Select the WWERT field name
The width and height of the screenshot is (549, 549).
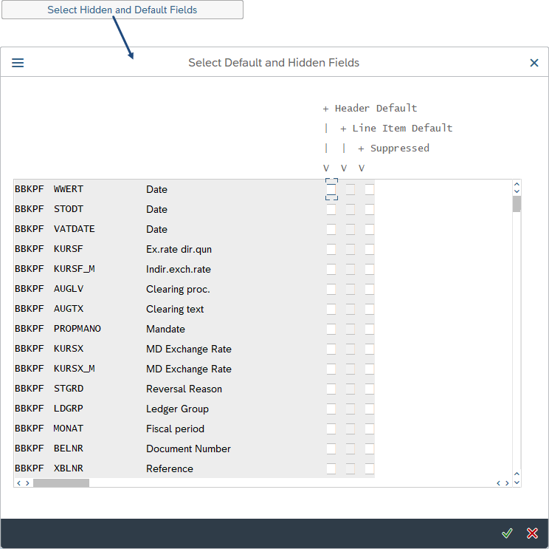69,189
